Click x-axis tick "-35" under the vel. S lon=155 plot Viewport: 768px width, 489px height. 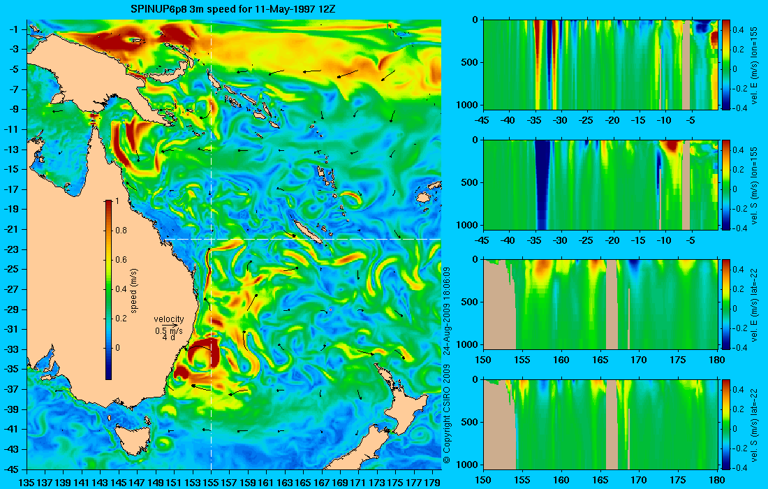534,240
